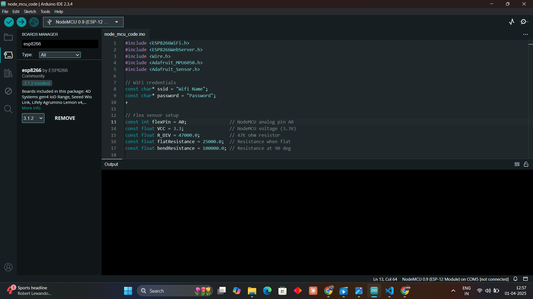Open the Library Manager sidebar icon
This screenshot has width=533, height=299.
tap(8, 73)
